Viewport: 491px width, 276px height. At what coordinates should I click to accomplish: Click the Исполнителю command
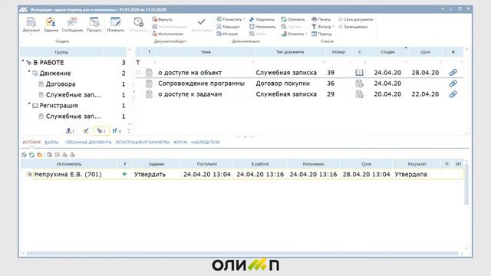tap(167, 34)
